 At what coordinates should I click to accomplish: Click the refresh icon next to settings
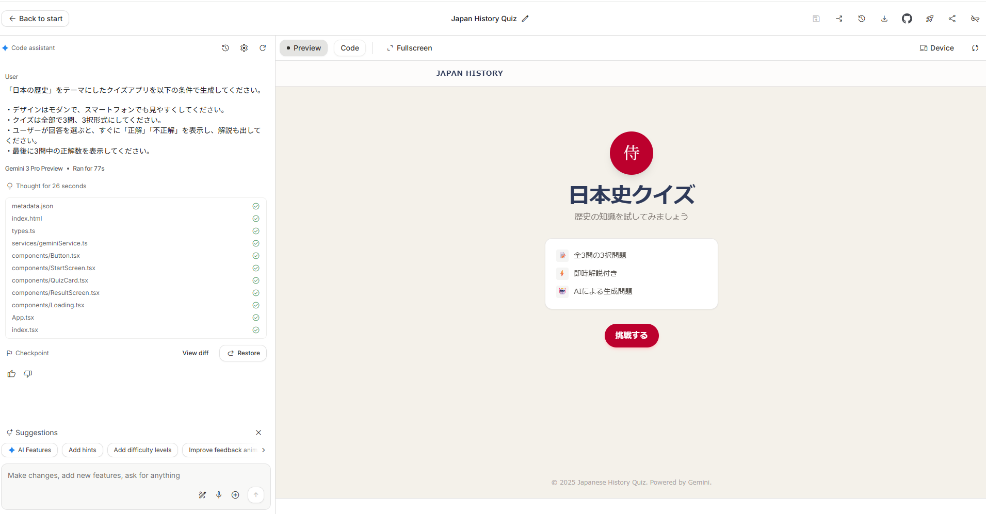coord(263,47)
